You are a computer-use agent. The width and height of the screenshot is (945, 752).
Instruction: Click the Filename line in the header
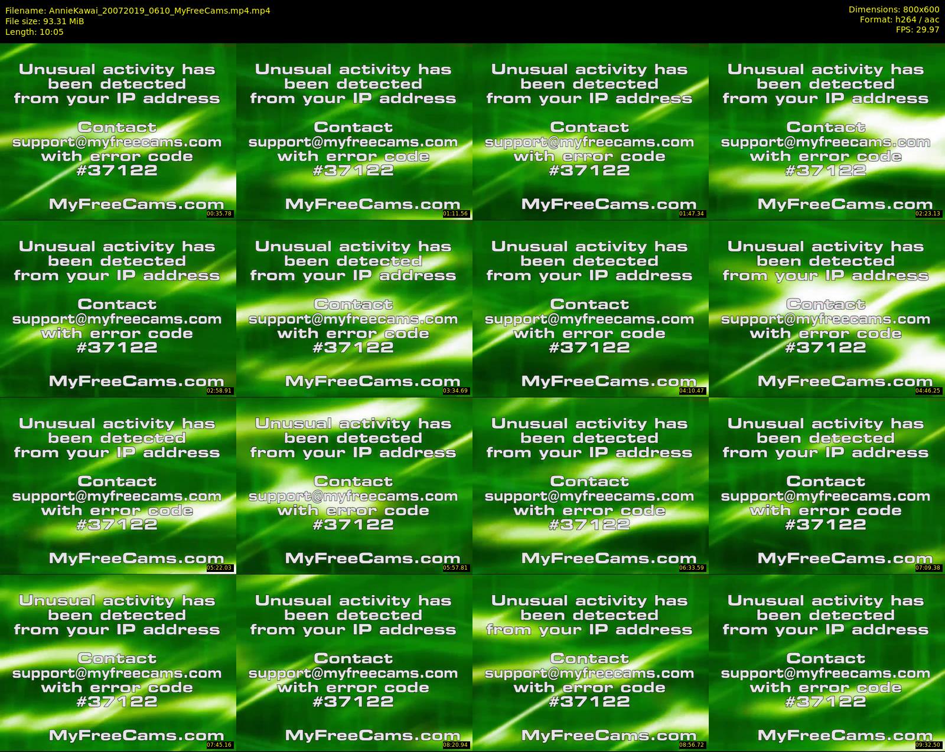[138, 11]
